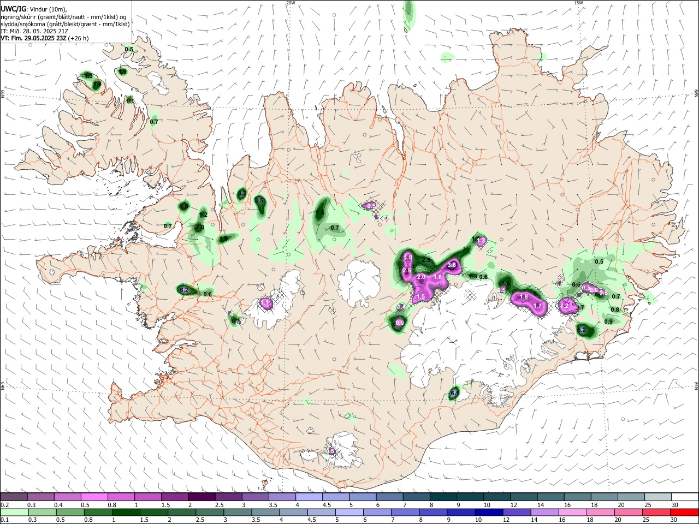
Task: Click the '5.2' value in the southeast
Action: pos(582,330)
